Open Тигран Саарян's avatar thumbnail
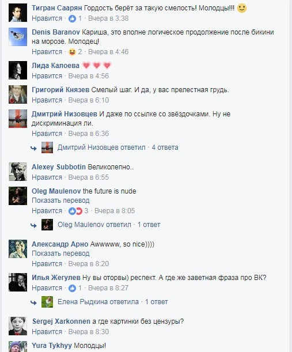 [x=18, y=13]
